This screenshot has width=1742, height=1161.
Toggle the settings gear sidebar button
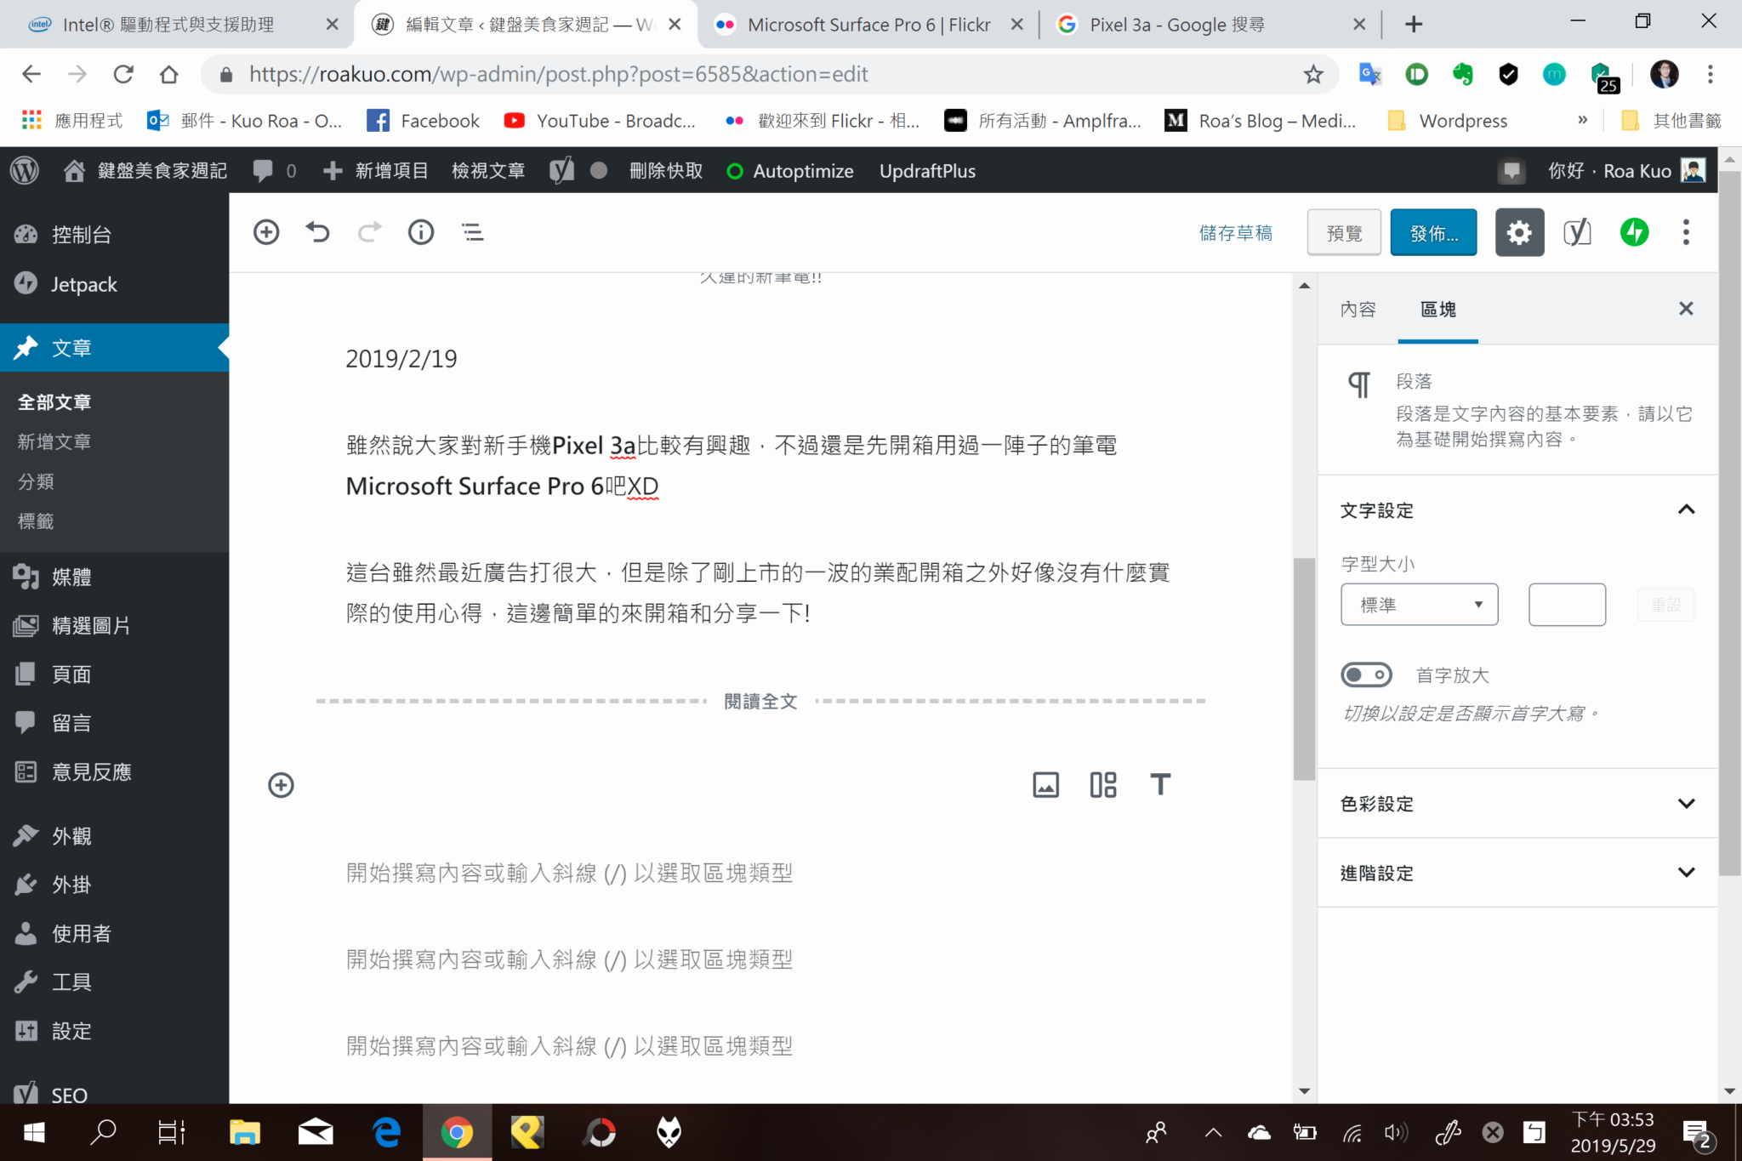1519,232
